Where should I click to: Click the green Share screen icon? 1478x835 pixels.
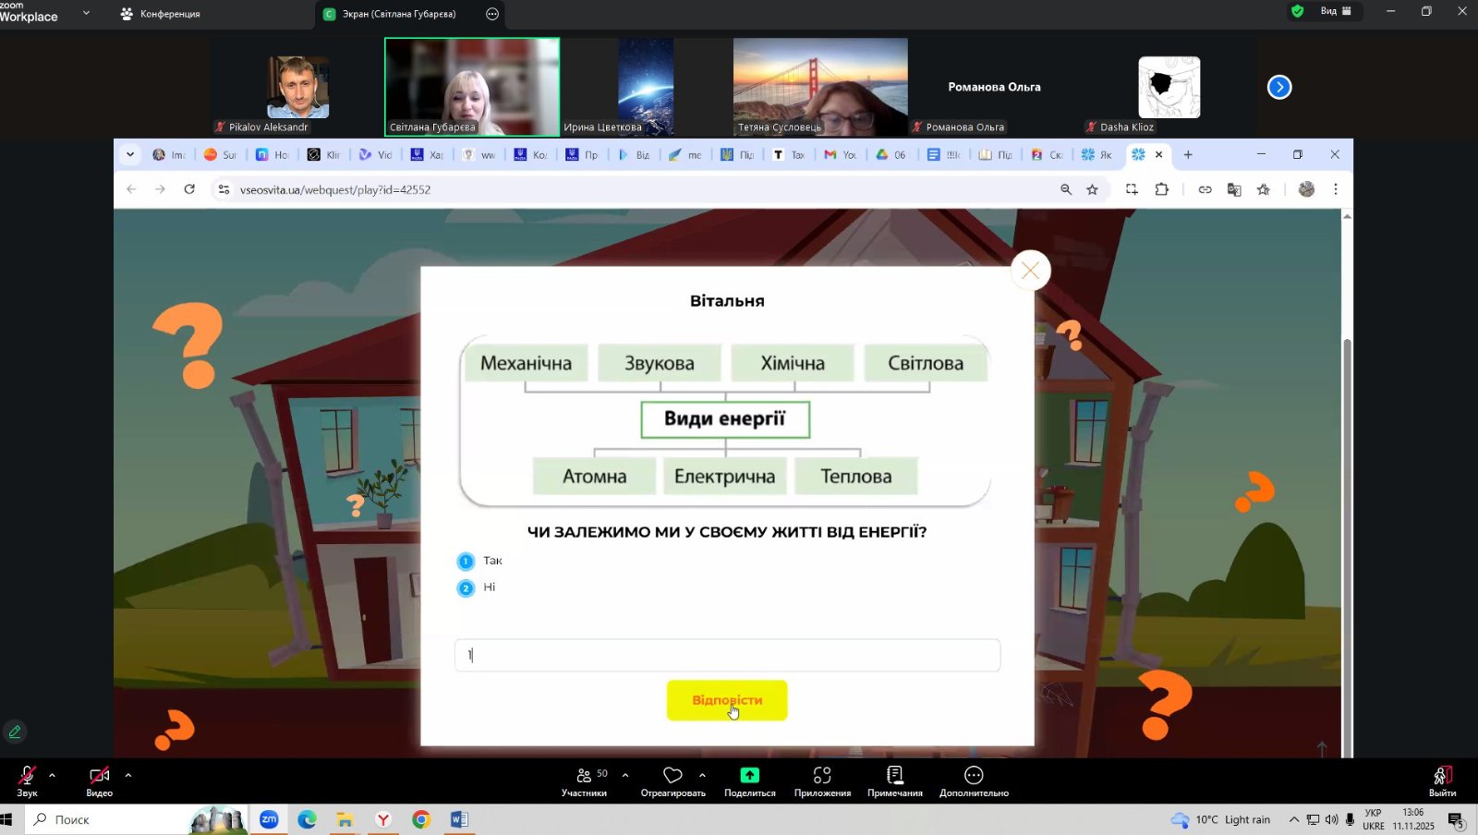point(749,776)
